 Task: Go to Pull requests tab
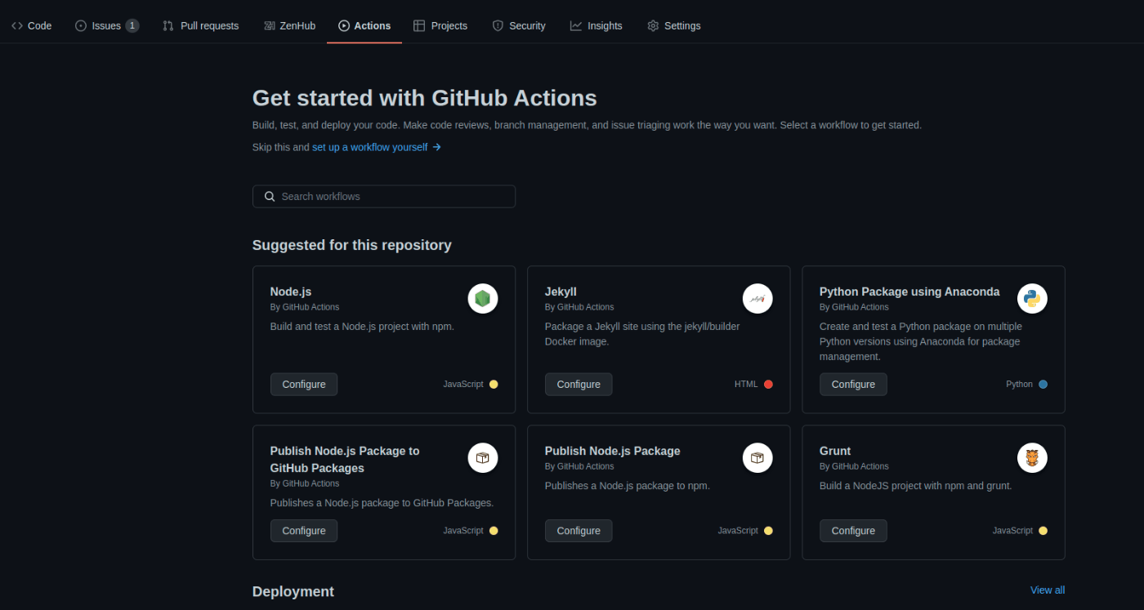click(x=200, y=25)
